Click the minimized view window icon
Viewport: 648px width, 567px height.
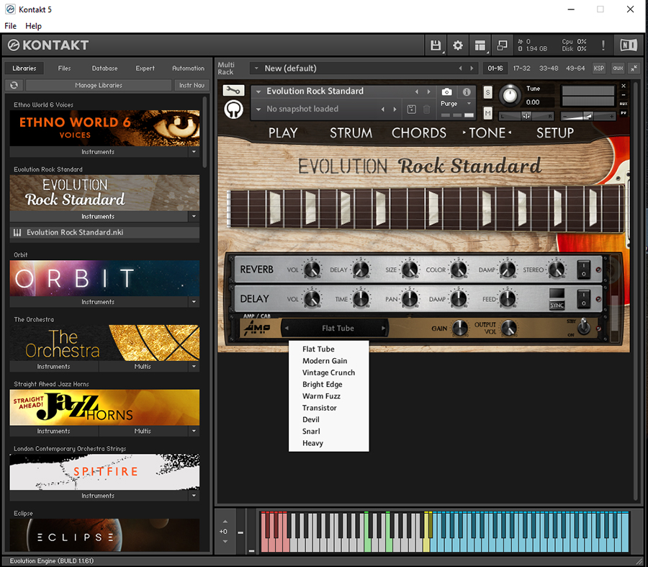[502, 45]
